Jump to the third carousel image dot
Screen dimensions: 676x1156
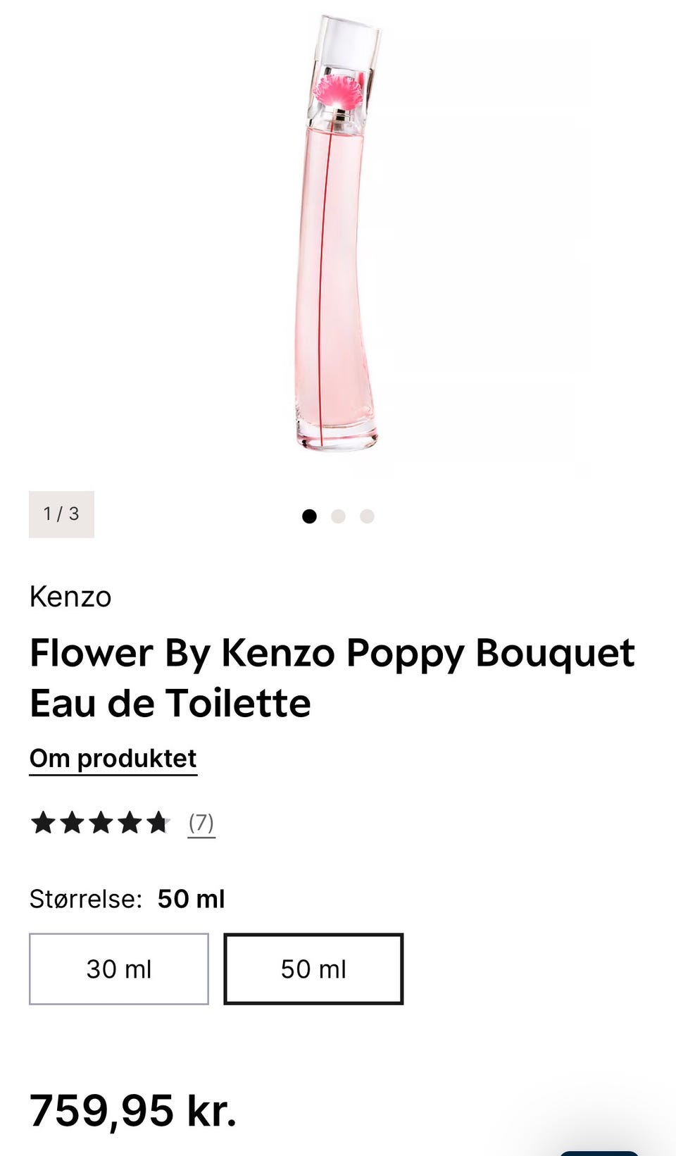(x=367, y=516)
